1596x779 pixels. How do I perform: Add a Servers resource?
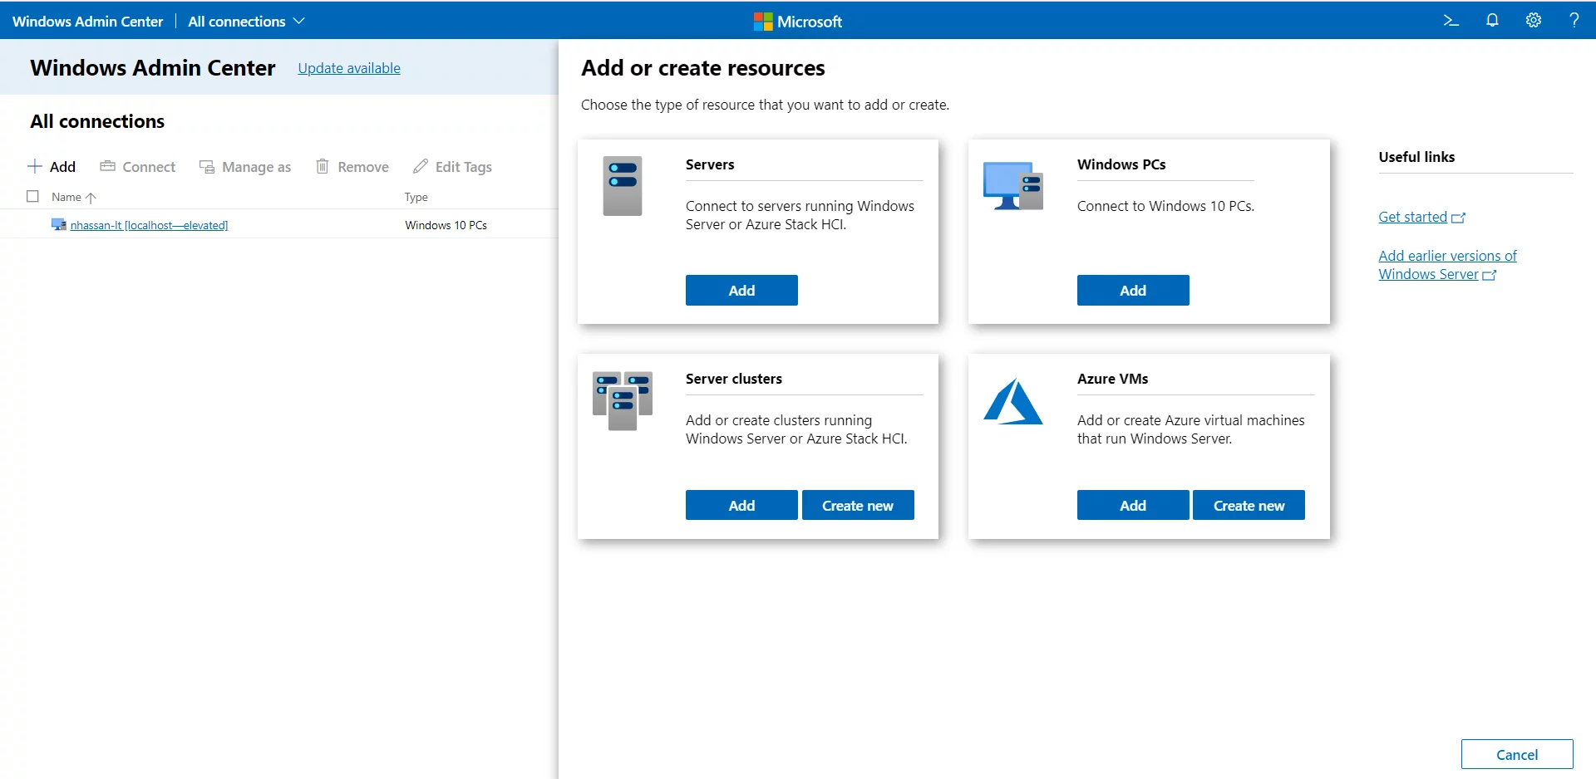741,290
